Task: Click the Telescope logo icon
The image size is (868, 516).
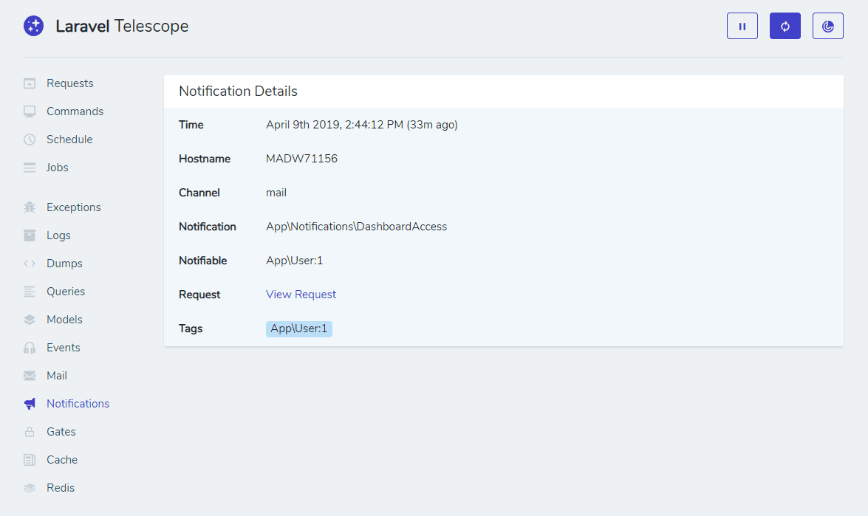Action: (33, 25)
